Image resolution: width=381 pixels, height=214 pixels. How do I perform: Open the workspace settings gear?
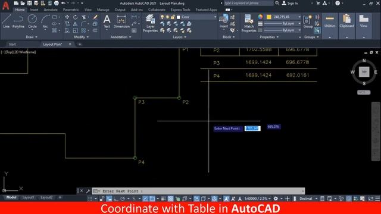pyautogui.click(x=276, y=199)
